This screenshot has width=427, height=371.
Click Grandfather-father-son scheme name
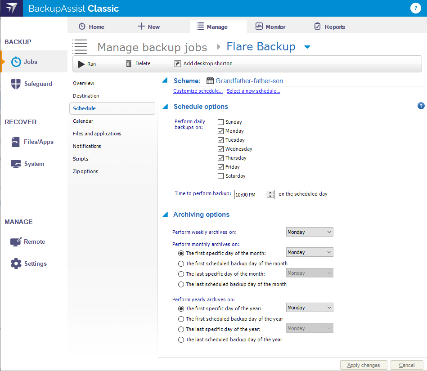(249, 81)
